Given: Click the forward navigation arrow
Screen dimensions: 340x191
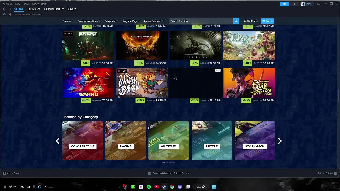Looking at the screenshot, I should click(x=10, y=9).
